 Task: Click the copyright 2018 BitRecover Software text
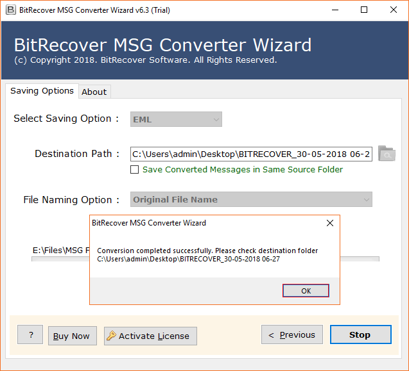coord(146,60)
